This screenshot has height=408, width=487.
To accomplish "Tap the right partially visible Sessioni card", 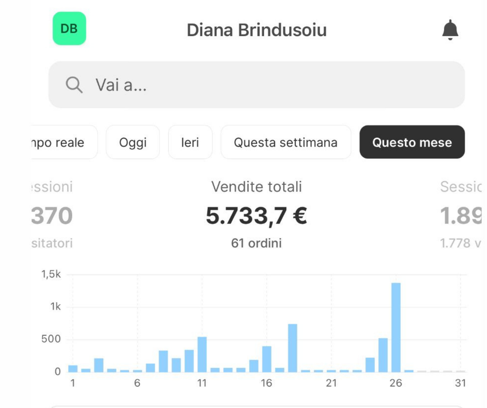I will tap(460, 216).
